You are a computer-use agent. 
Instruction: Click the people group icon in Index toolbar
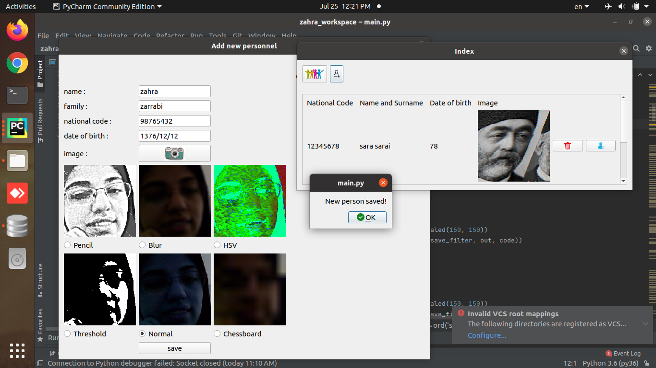[314, 73]
